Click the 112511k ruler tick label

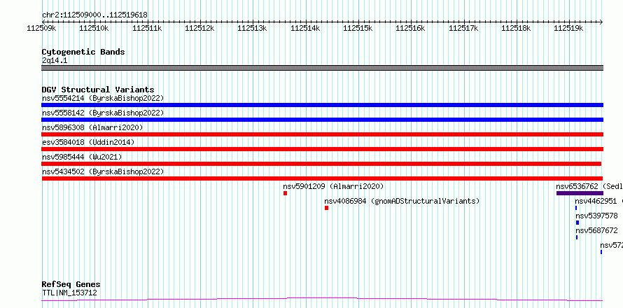[x=148, y=28]
